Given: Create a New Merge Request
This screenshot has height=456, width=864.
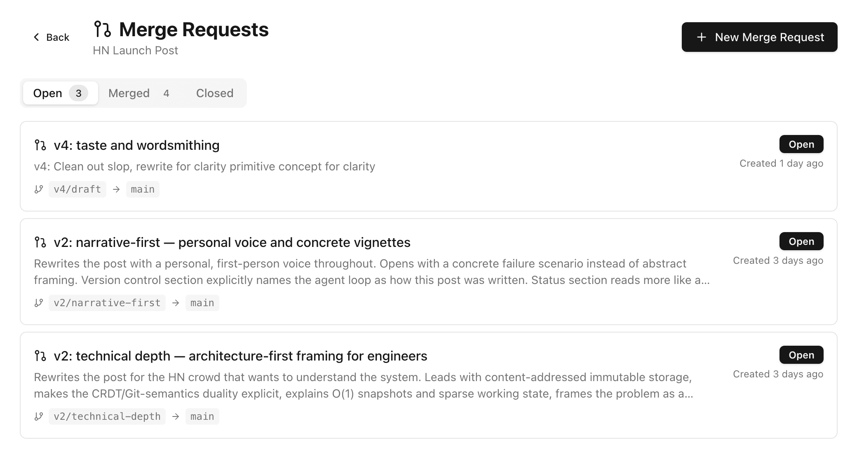Looking at the screenshot, I should (759, 37).
